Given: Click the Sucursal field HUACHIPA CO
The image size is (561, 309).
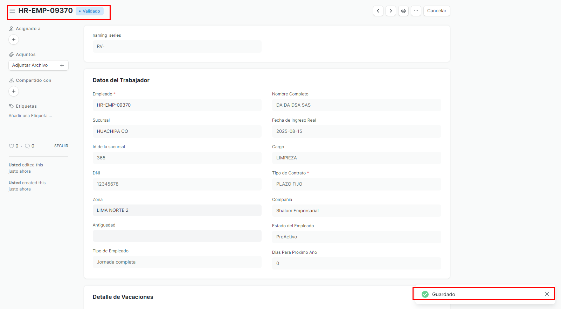Looking at the screenshot, I should click(177, 131).
